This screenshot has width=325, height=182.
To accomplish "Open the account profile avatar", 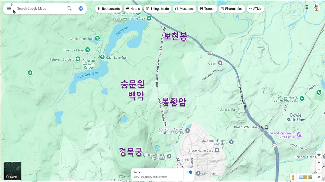I will tap(316, 7).
